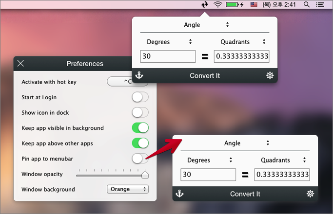Click the 0.333 result field in detached window
The width and height of the screenshot is (333, 214).
tap(282, 175)
